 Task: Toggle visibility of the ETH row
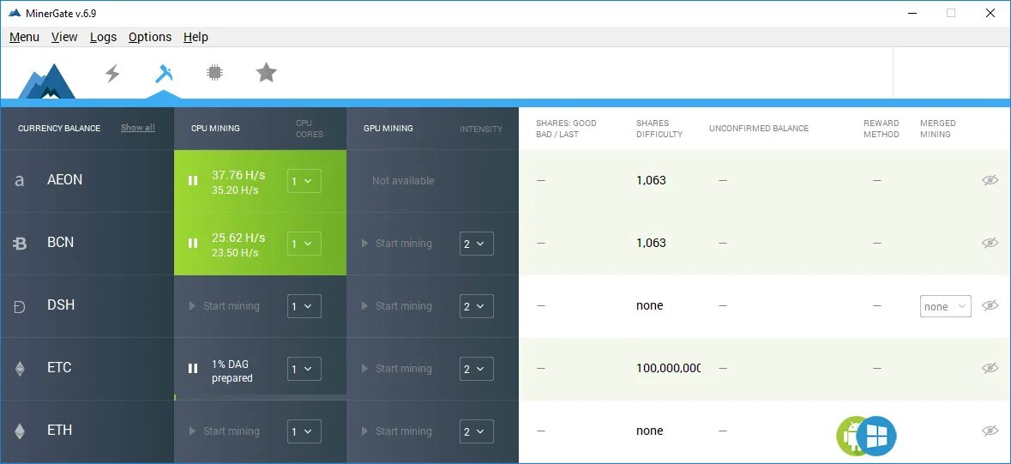(990, 431)
